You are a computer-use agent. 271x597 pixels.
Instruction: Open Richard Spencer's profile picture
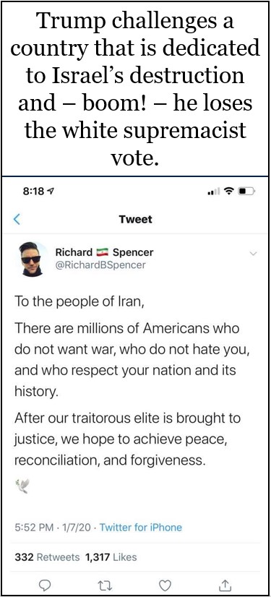31,259
